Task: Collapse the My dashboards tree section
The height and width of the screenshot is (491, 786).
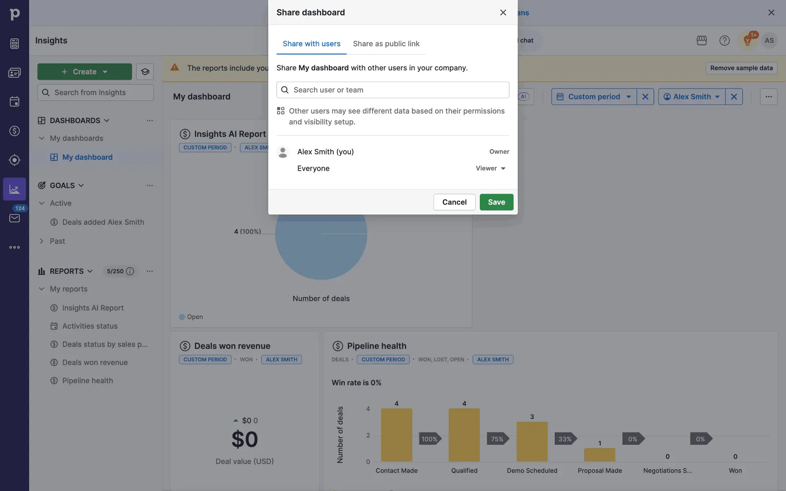Action: [x=41, y=138]
